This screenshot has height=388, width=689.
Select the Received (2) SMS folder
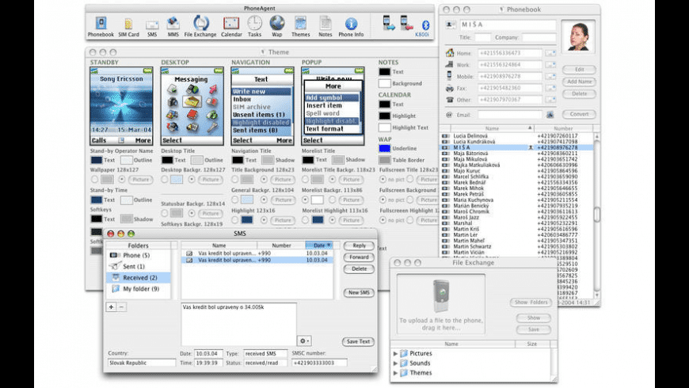point(139,278)
